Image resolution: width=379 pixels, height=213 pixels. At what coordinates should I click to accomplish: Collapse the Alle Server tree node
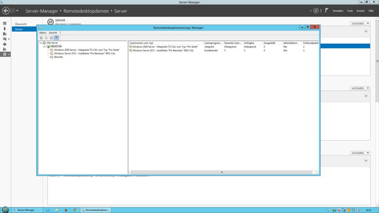[41, 43]
